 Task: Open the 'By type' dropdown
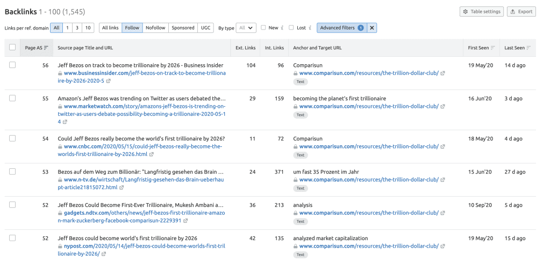(x=246, y=28)
